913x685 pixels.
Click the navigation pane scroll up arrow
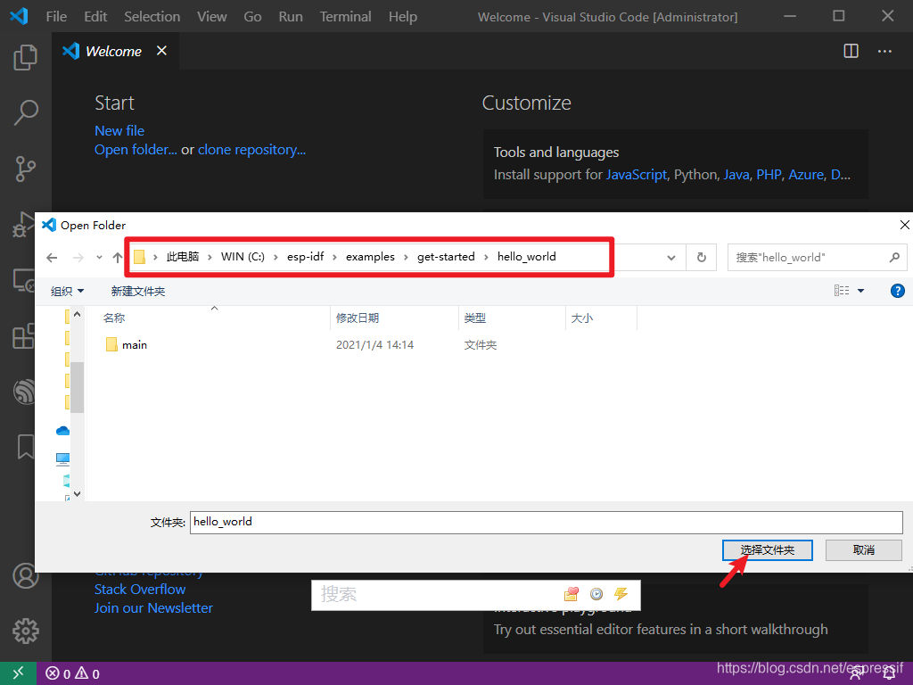pyautogui.click(x=77, y=314)
